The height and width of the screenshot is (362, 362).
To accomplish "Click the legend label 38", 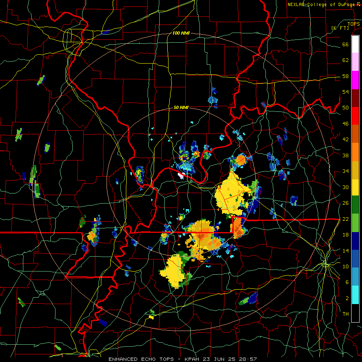I will [346, 155].
